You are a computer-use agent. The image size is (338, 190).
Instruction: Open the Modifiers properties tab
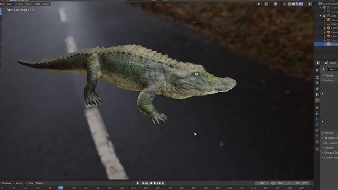pyautogui.click(x=317, y=113)
